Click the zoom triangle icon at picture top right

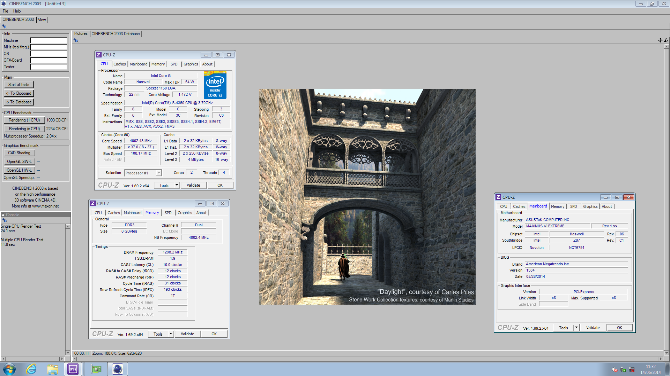[666, 40]
